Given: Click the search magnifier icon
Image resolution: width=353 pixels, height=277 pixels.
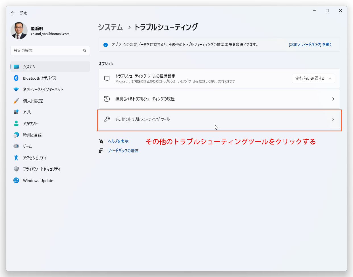Looking at the screenshot, I should tap(85, 51).
